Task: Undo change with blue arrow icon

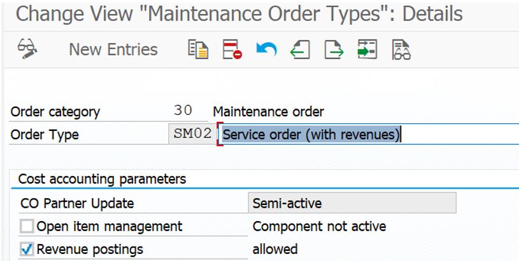Action: 266,50
